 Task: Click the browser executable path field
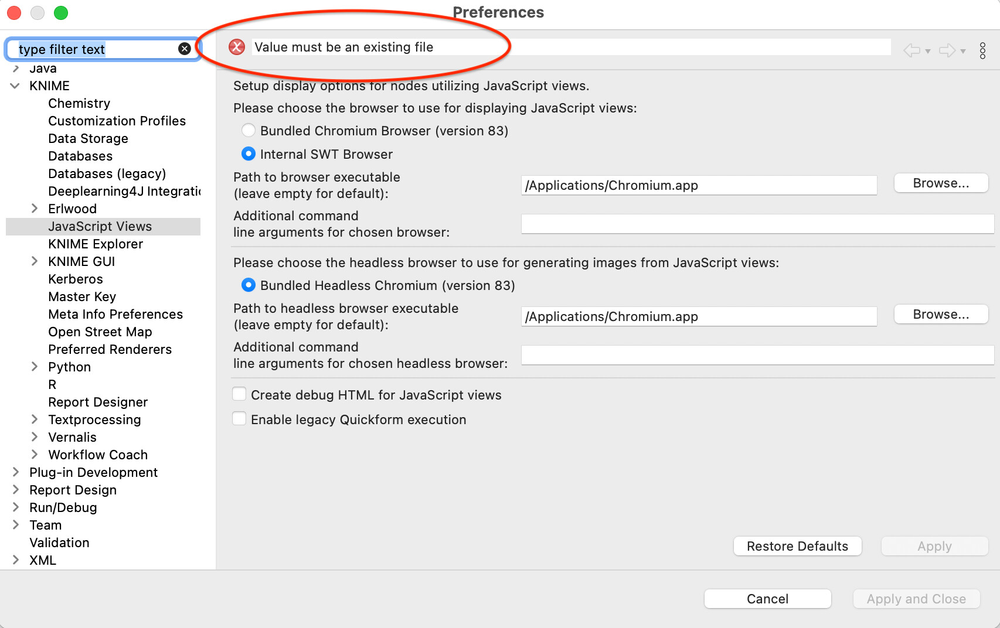click(x=699, y=185)
